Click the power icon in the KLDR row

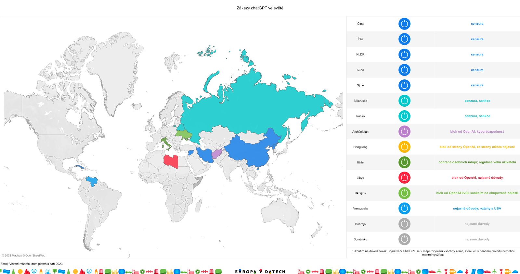[404, 54]
